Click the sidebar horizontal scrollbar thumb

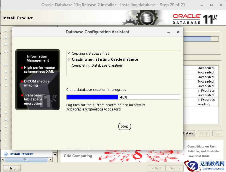[x=26, y=160]
